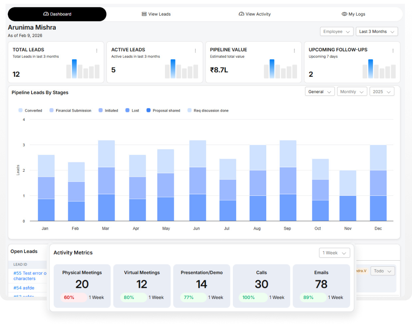The width and height of the screenshot is (412, 326).
Task: Open the Total Leads card options menu
Action: click(97, 50)
